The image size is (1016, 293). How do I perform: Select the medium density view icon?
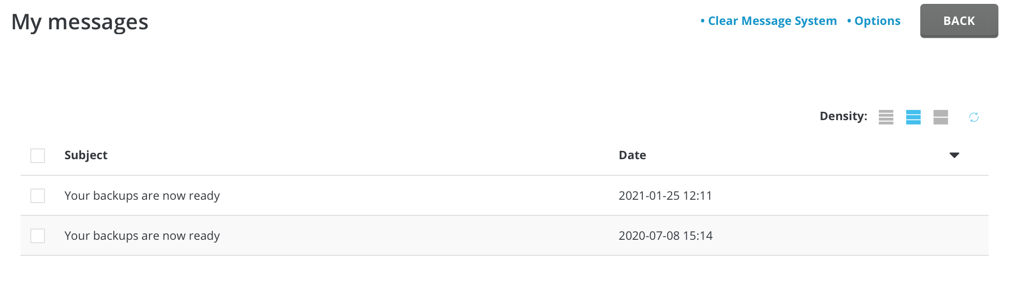[913, 117]
